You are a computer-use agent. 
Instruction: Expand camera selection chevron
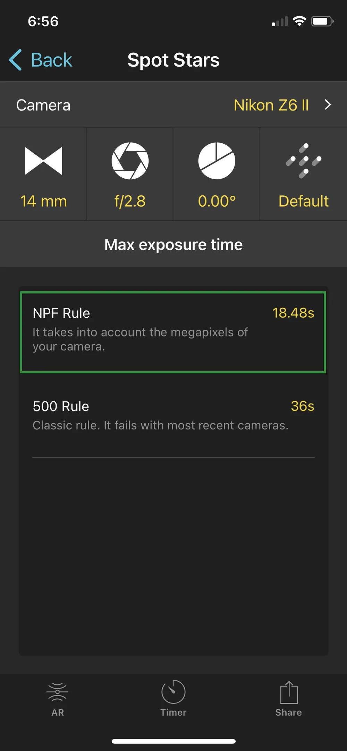pyautogui.click(x=328, y=105)
